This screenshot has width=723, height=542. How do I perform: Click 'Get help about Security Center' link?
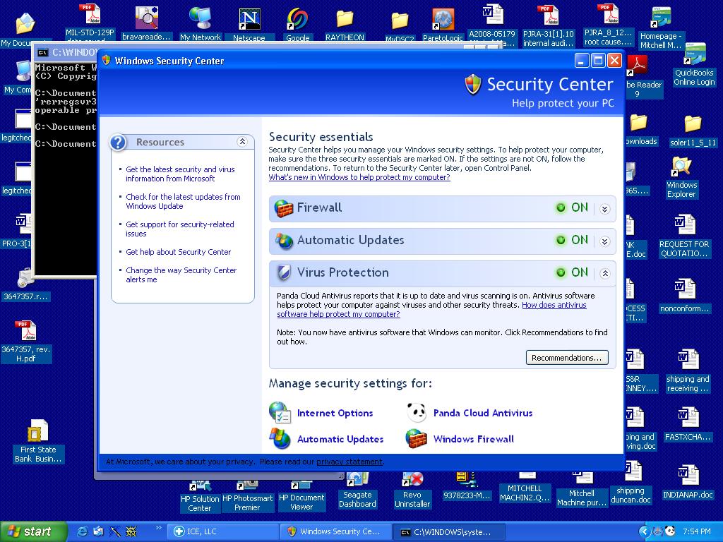coord(179,252)
